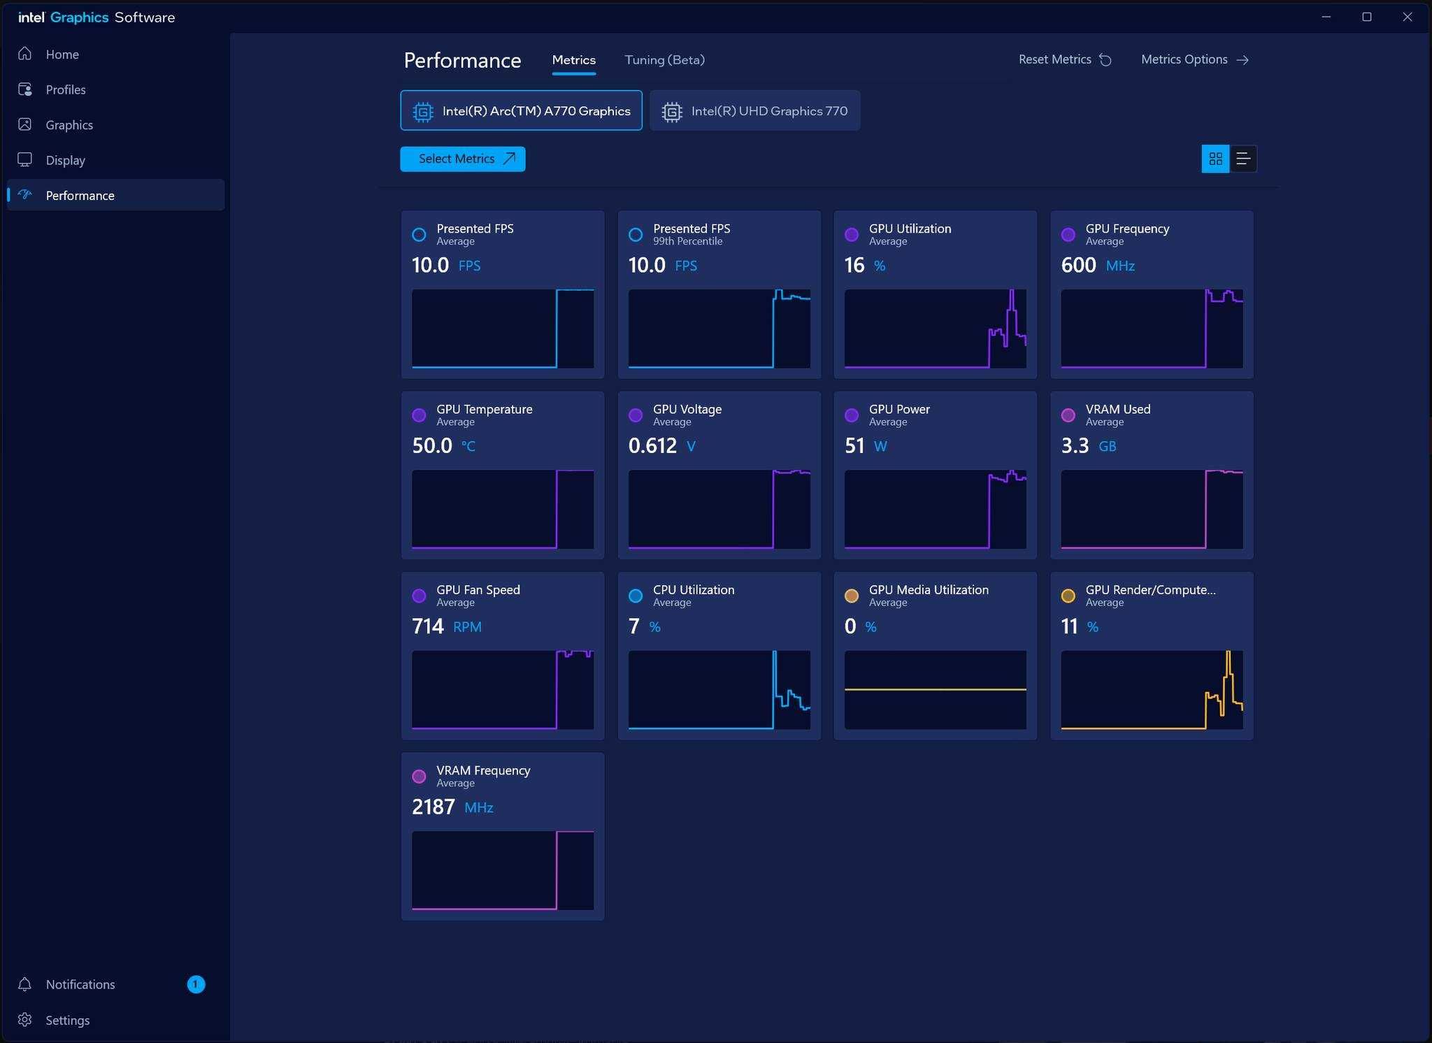Open Notifications label in sidebar

(x=80, y=984)
